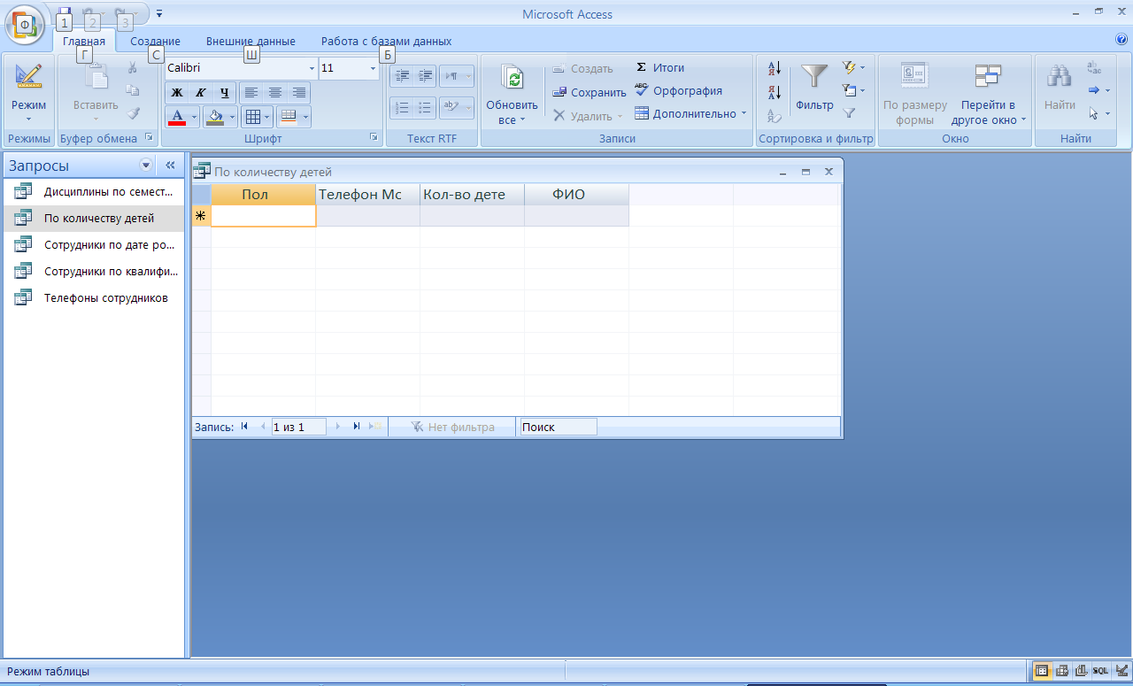
Task: Switch to datasheet view in the status bar
Action: 1043,671
